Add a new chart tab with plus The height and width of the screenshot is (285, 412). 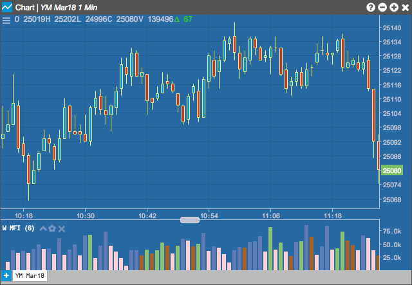[x=6, y=276]
